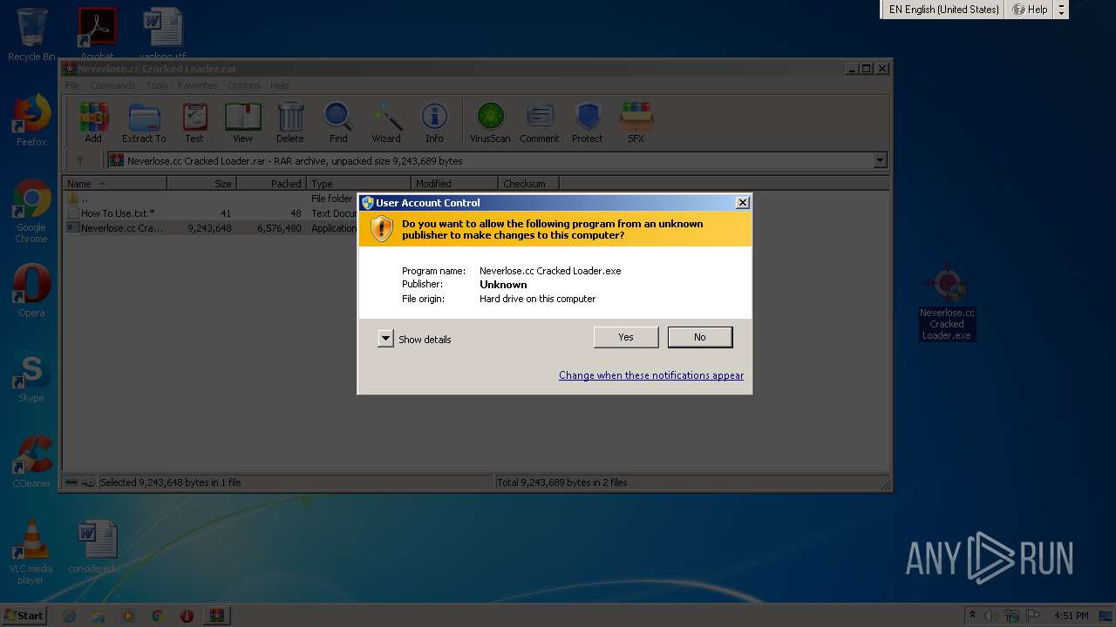Click the SFX toolbar icon

point(636,123)
